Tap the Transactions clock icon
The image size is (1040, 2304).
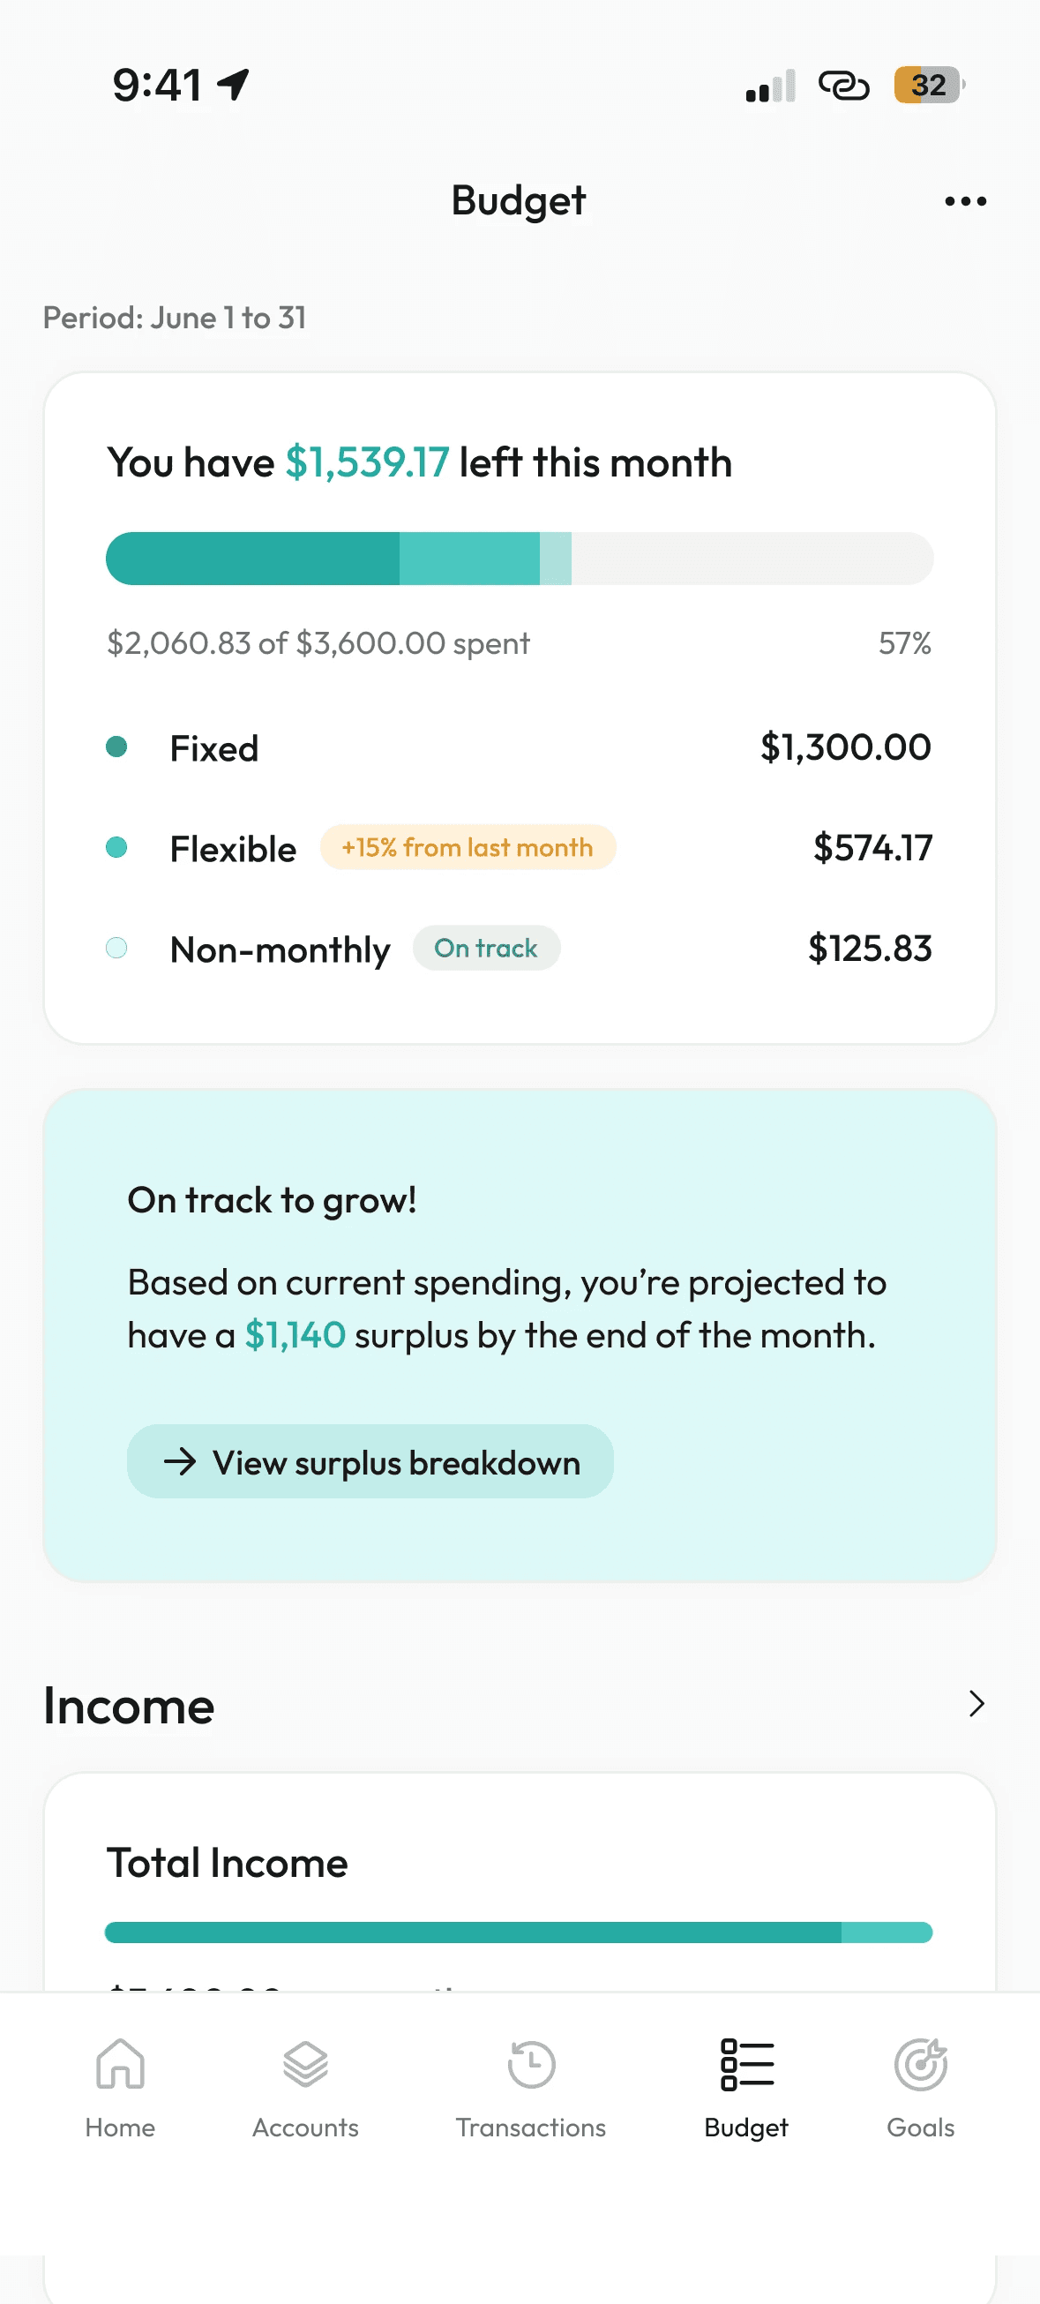point(531,2063)
